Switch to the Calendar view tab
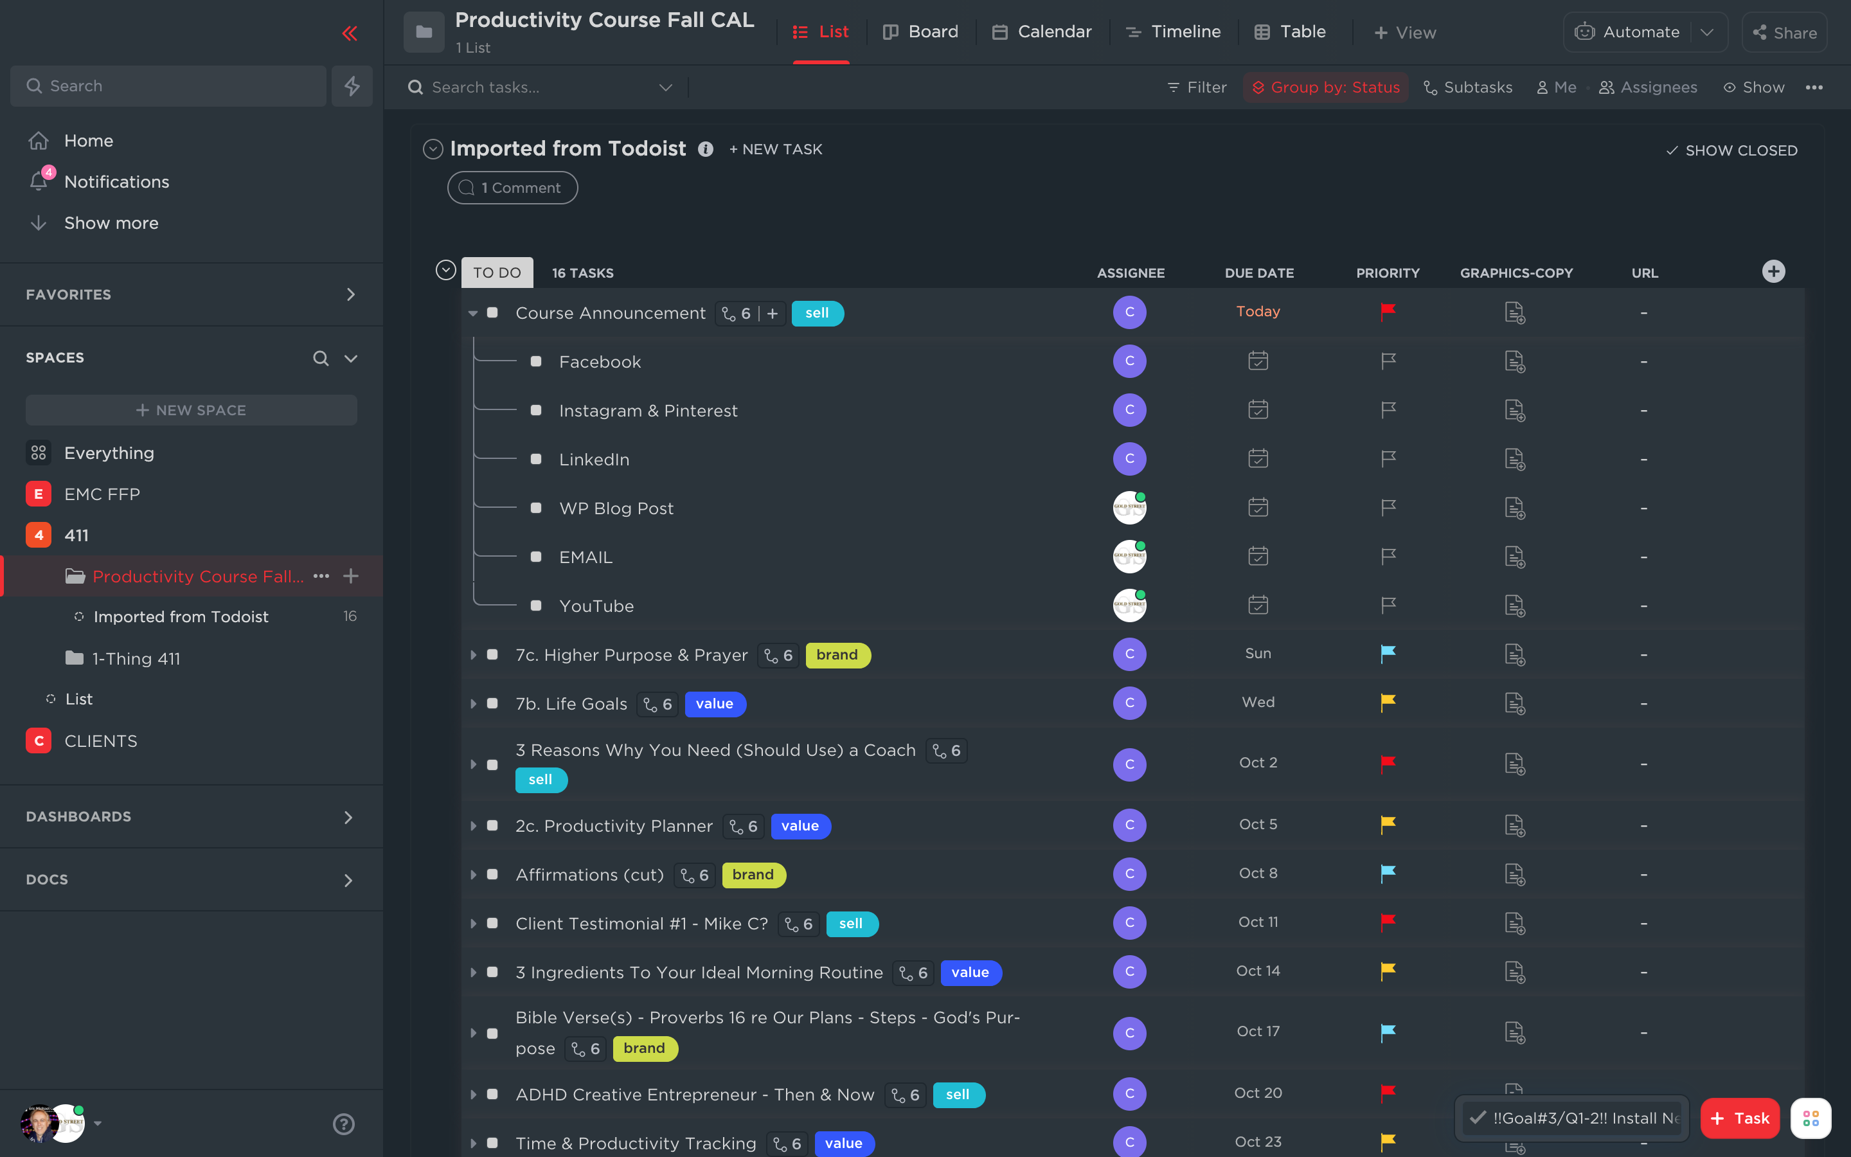 point(1042,32)
